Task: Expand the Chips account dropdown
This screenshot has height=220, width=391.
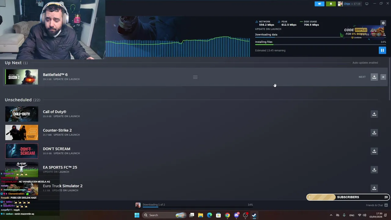Action: (x=349, y=4)
